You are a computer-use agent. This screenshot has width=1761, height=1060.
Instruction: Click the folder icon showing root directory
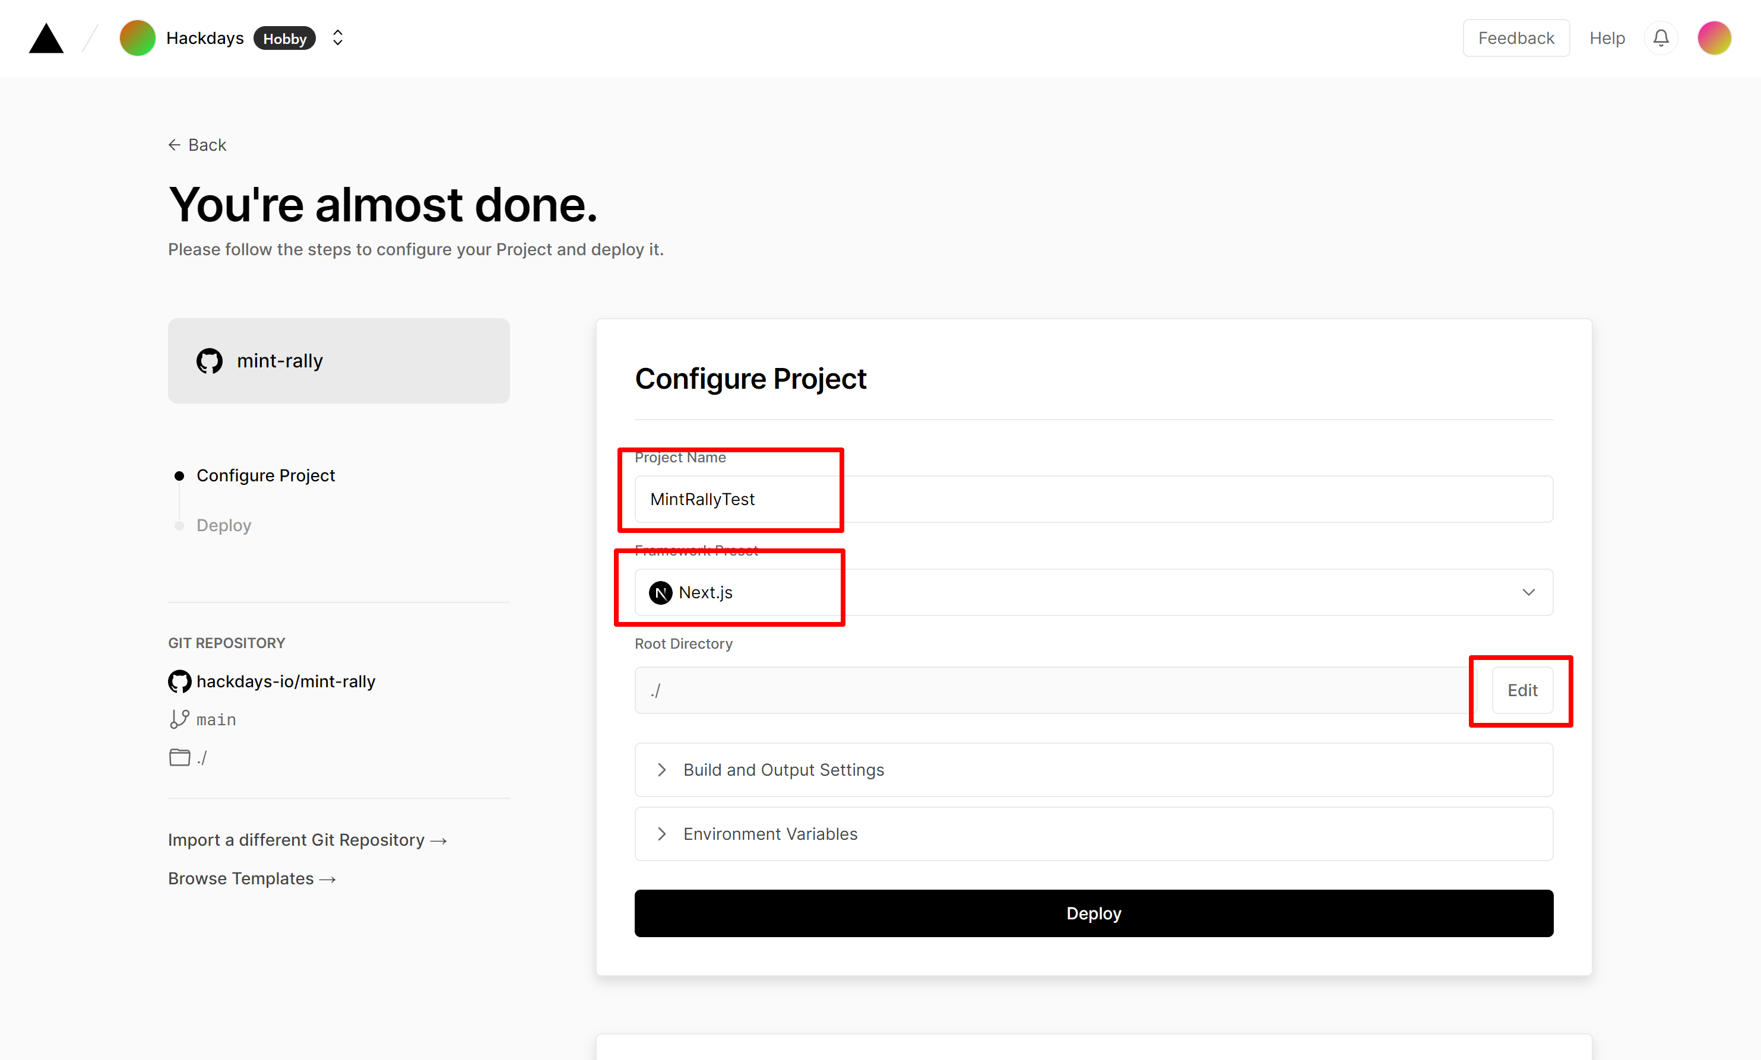pyautogui.click(x=179, y=756)
